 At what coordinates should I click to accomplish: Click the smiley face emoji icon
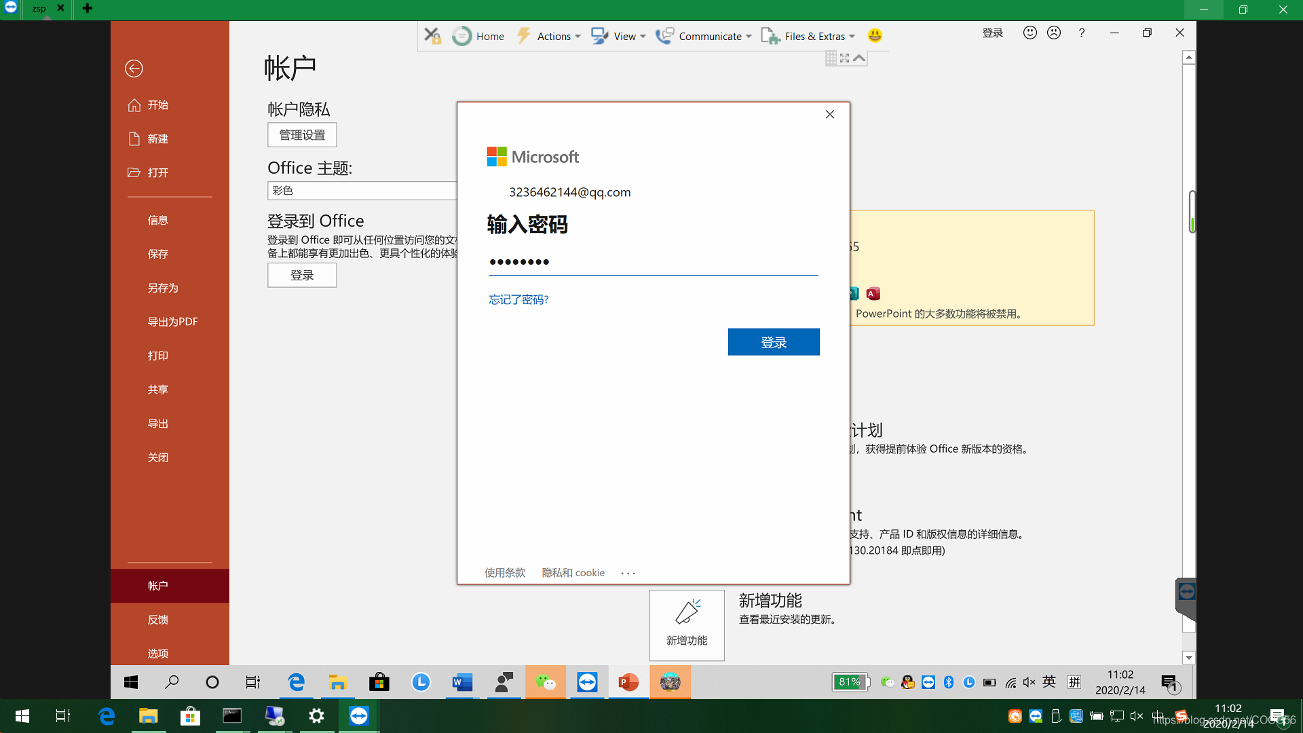875,36
